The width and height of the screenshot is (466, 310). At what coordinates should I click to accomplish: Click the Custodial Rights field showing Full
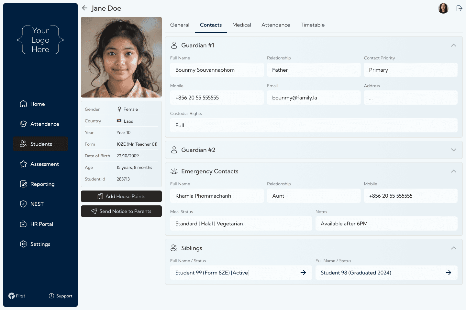[314, 125]
